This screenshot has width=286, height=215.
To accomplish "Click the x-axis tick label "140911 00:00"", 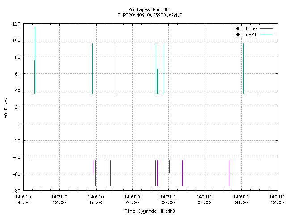I will 168,200.
